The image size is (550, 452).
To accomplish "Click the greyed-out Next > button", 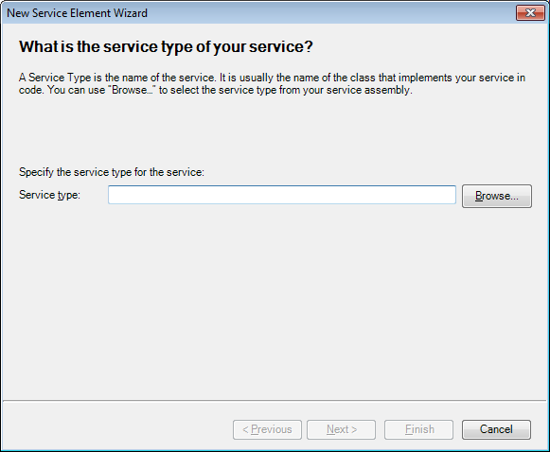I will pos(342,429).
